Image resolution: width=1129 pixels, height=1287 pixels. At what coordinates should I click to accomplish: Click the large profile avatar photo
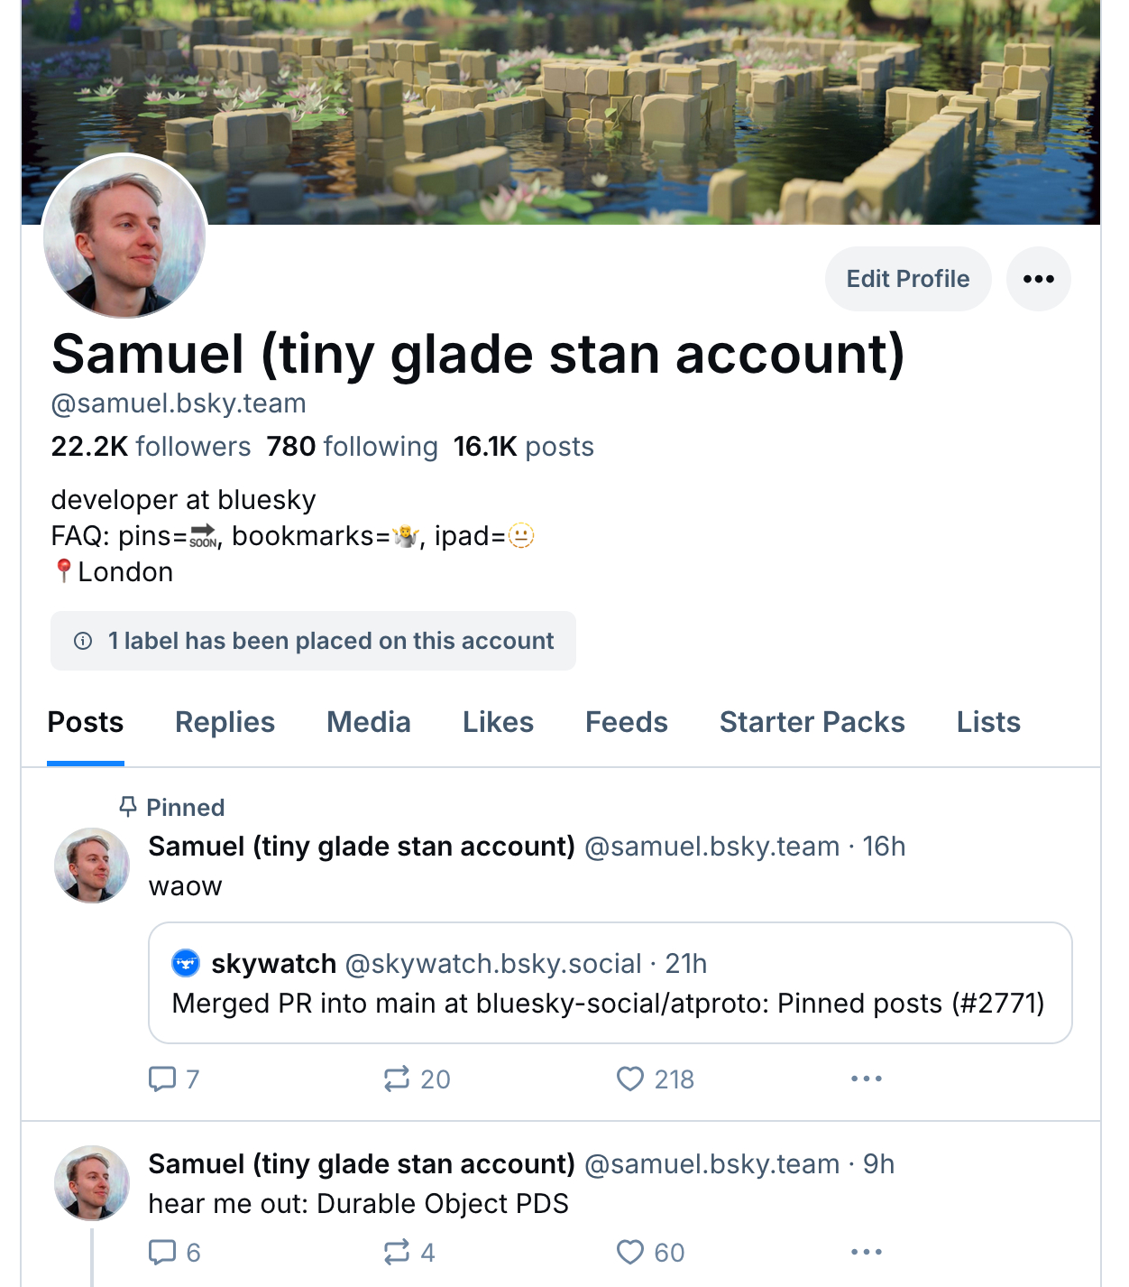click(x=124, y=236)
